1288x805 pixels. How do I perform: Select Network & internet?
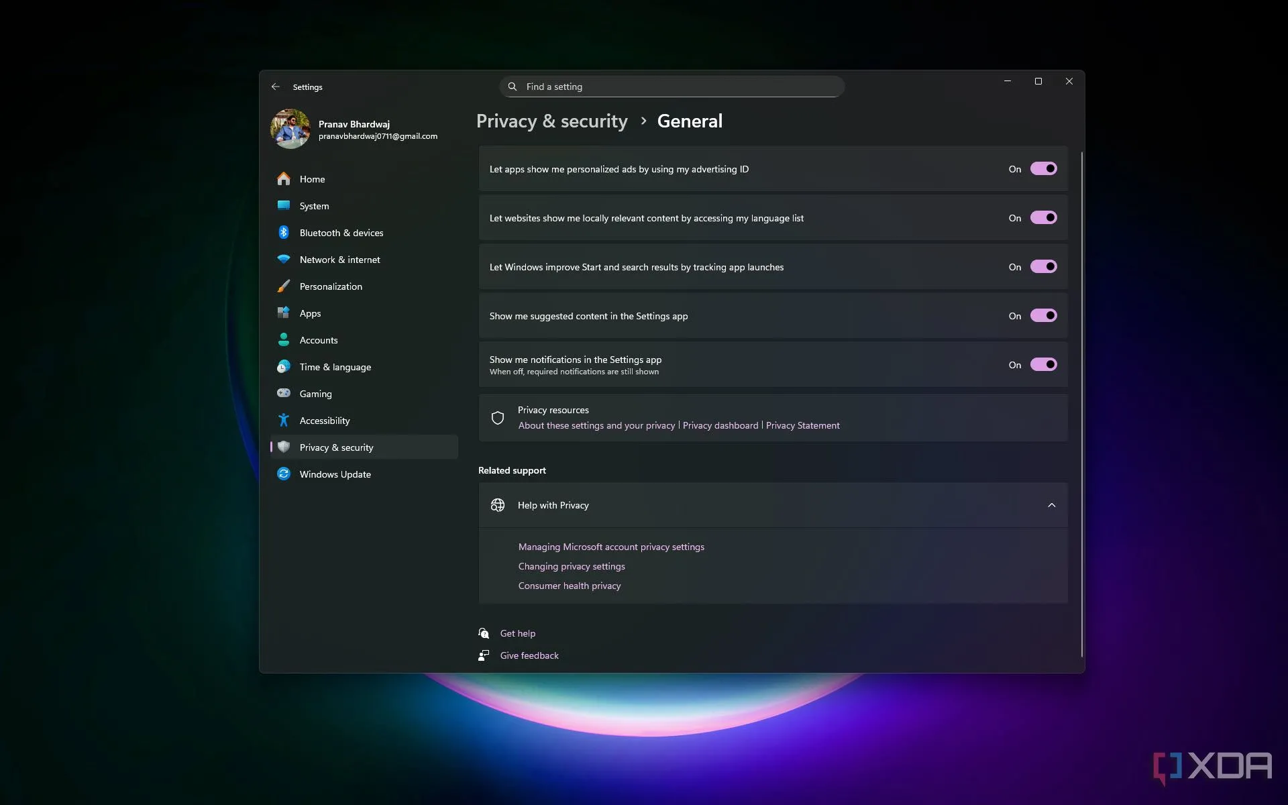point(364,260)
